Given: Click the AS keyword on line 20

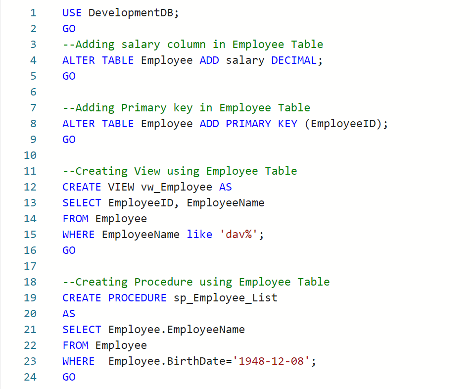Looking at the screenshot, I should point(69,314).
